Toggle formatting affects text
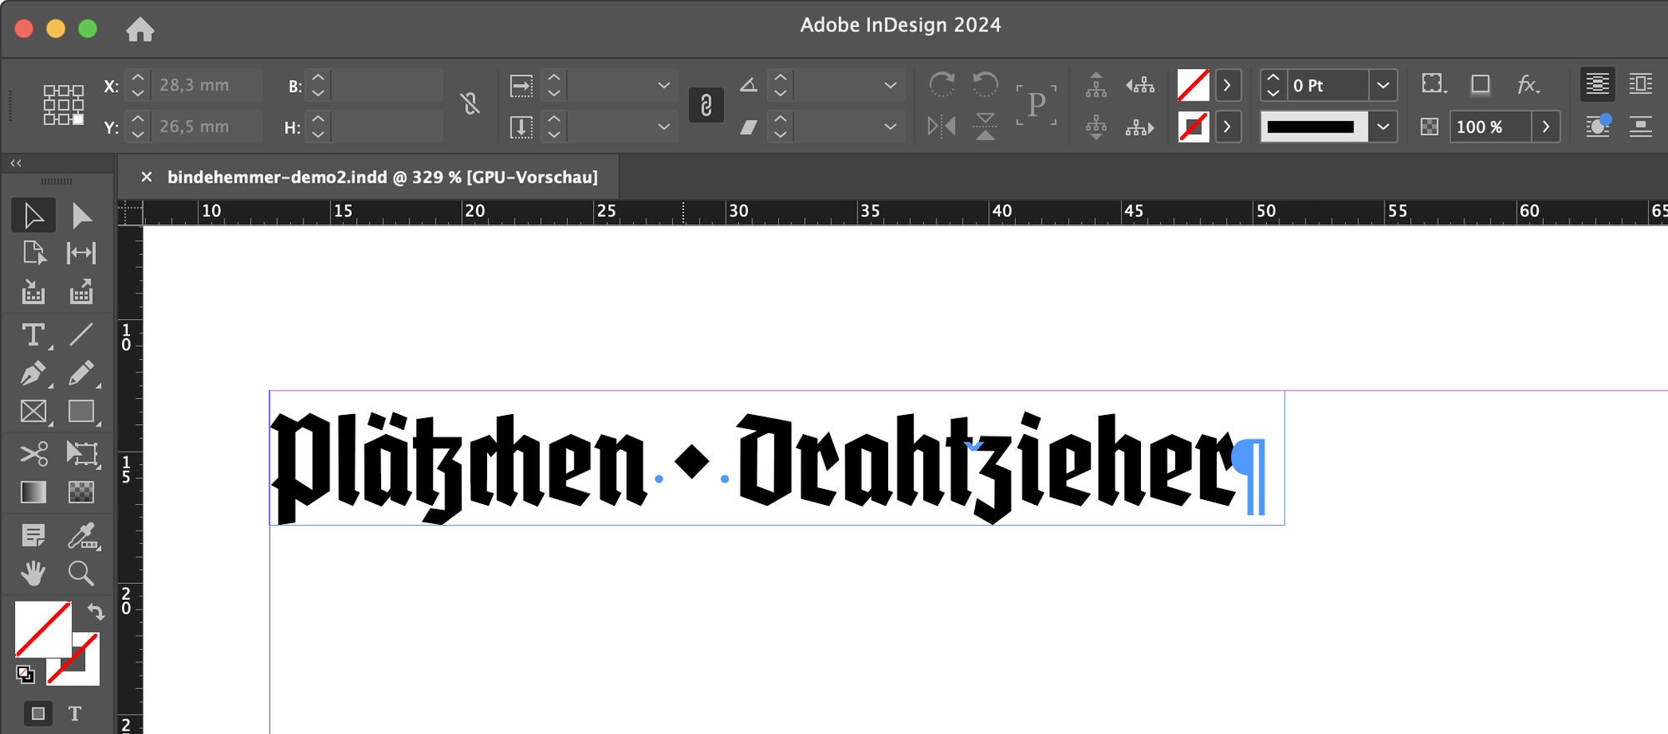1668x734 pixels. pos(75,713)
